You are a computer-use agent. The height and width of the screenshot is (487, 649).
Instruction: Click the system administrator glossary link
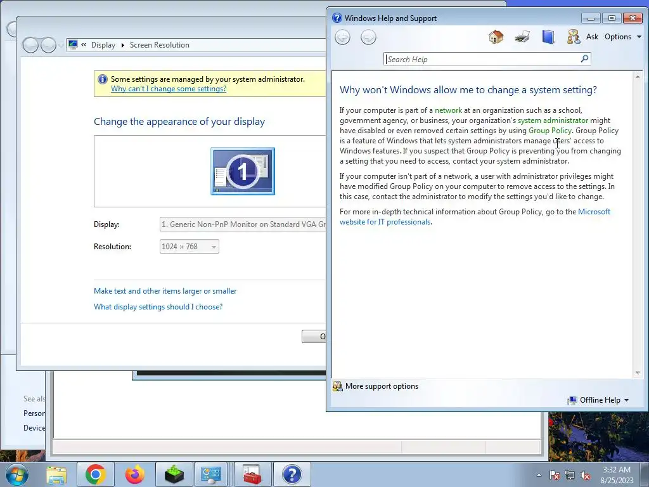click(x=553, y=120)
